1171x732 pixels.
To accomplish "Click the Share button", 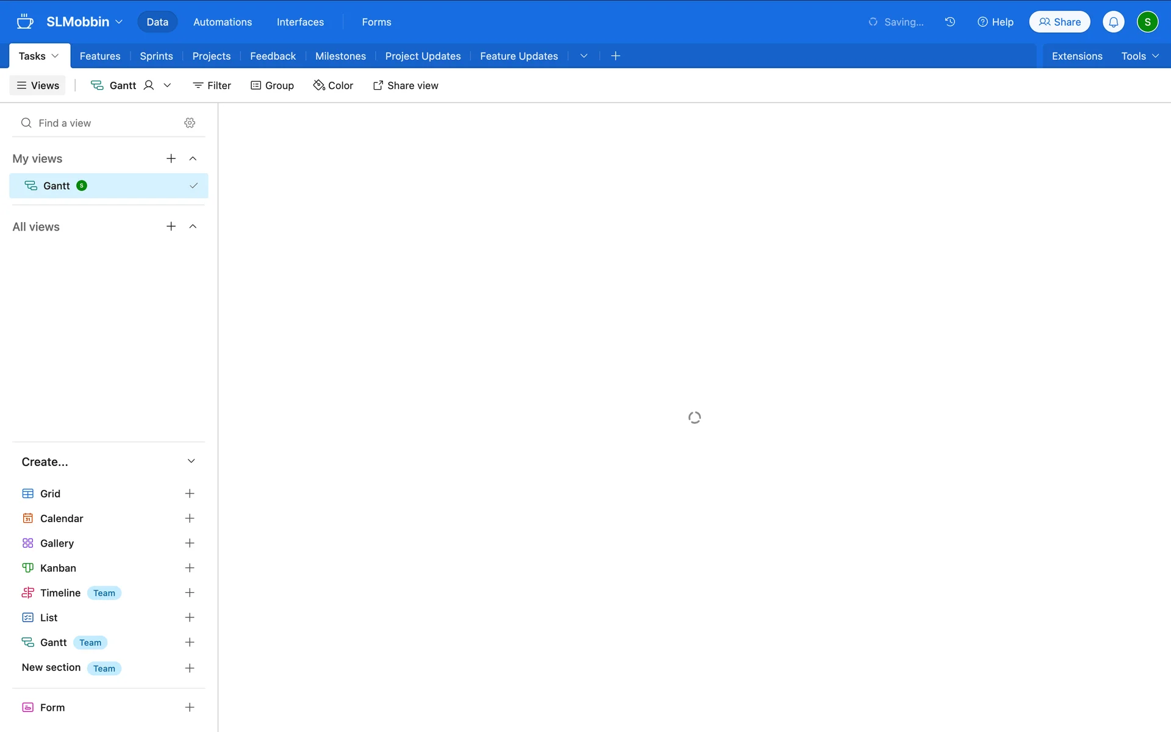I will 1059,22.
